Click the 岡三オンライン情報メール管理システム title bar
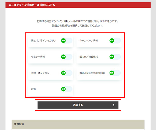The height and width of the screenshot is (130, 156). 78,5
